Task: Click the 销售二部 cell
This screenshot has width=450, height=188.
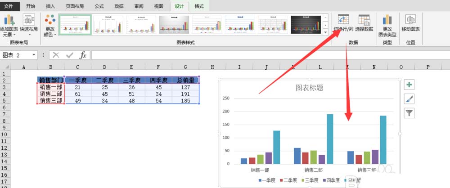Action: tap(51, 94)
